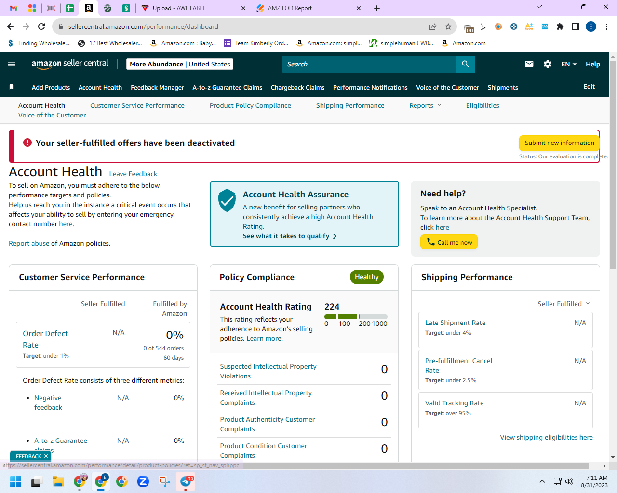Open the AMZScout extension icon
Screen dimensions: 617x493
click(x=529, y=26)
